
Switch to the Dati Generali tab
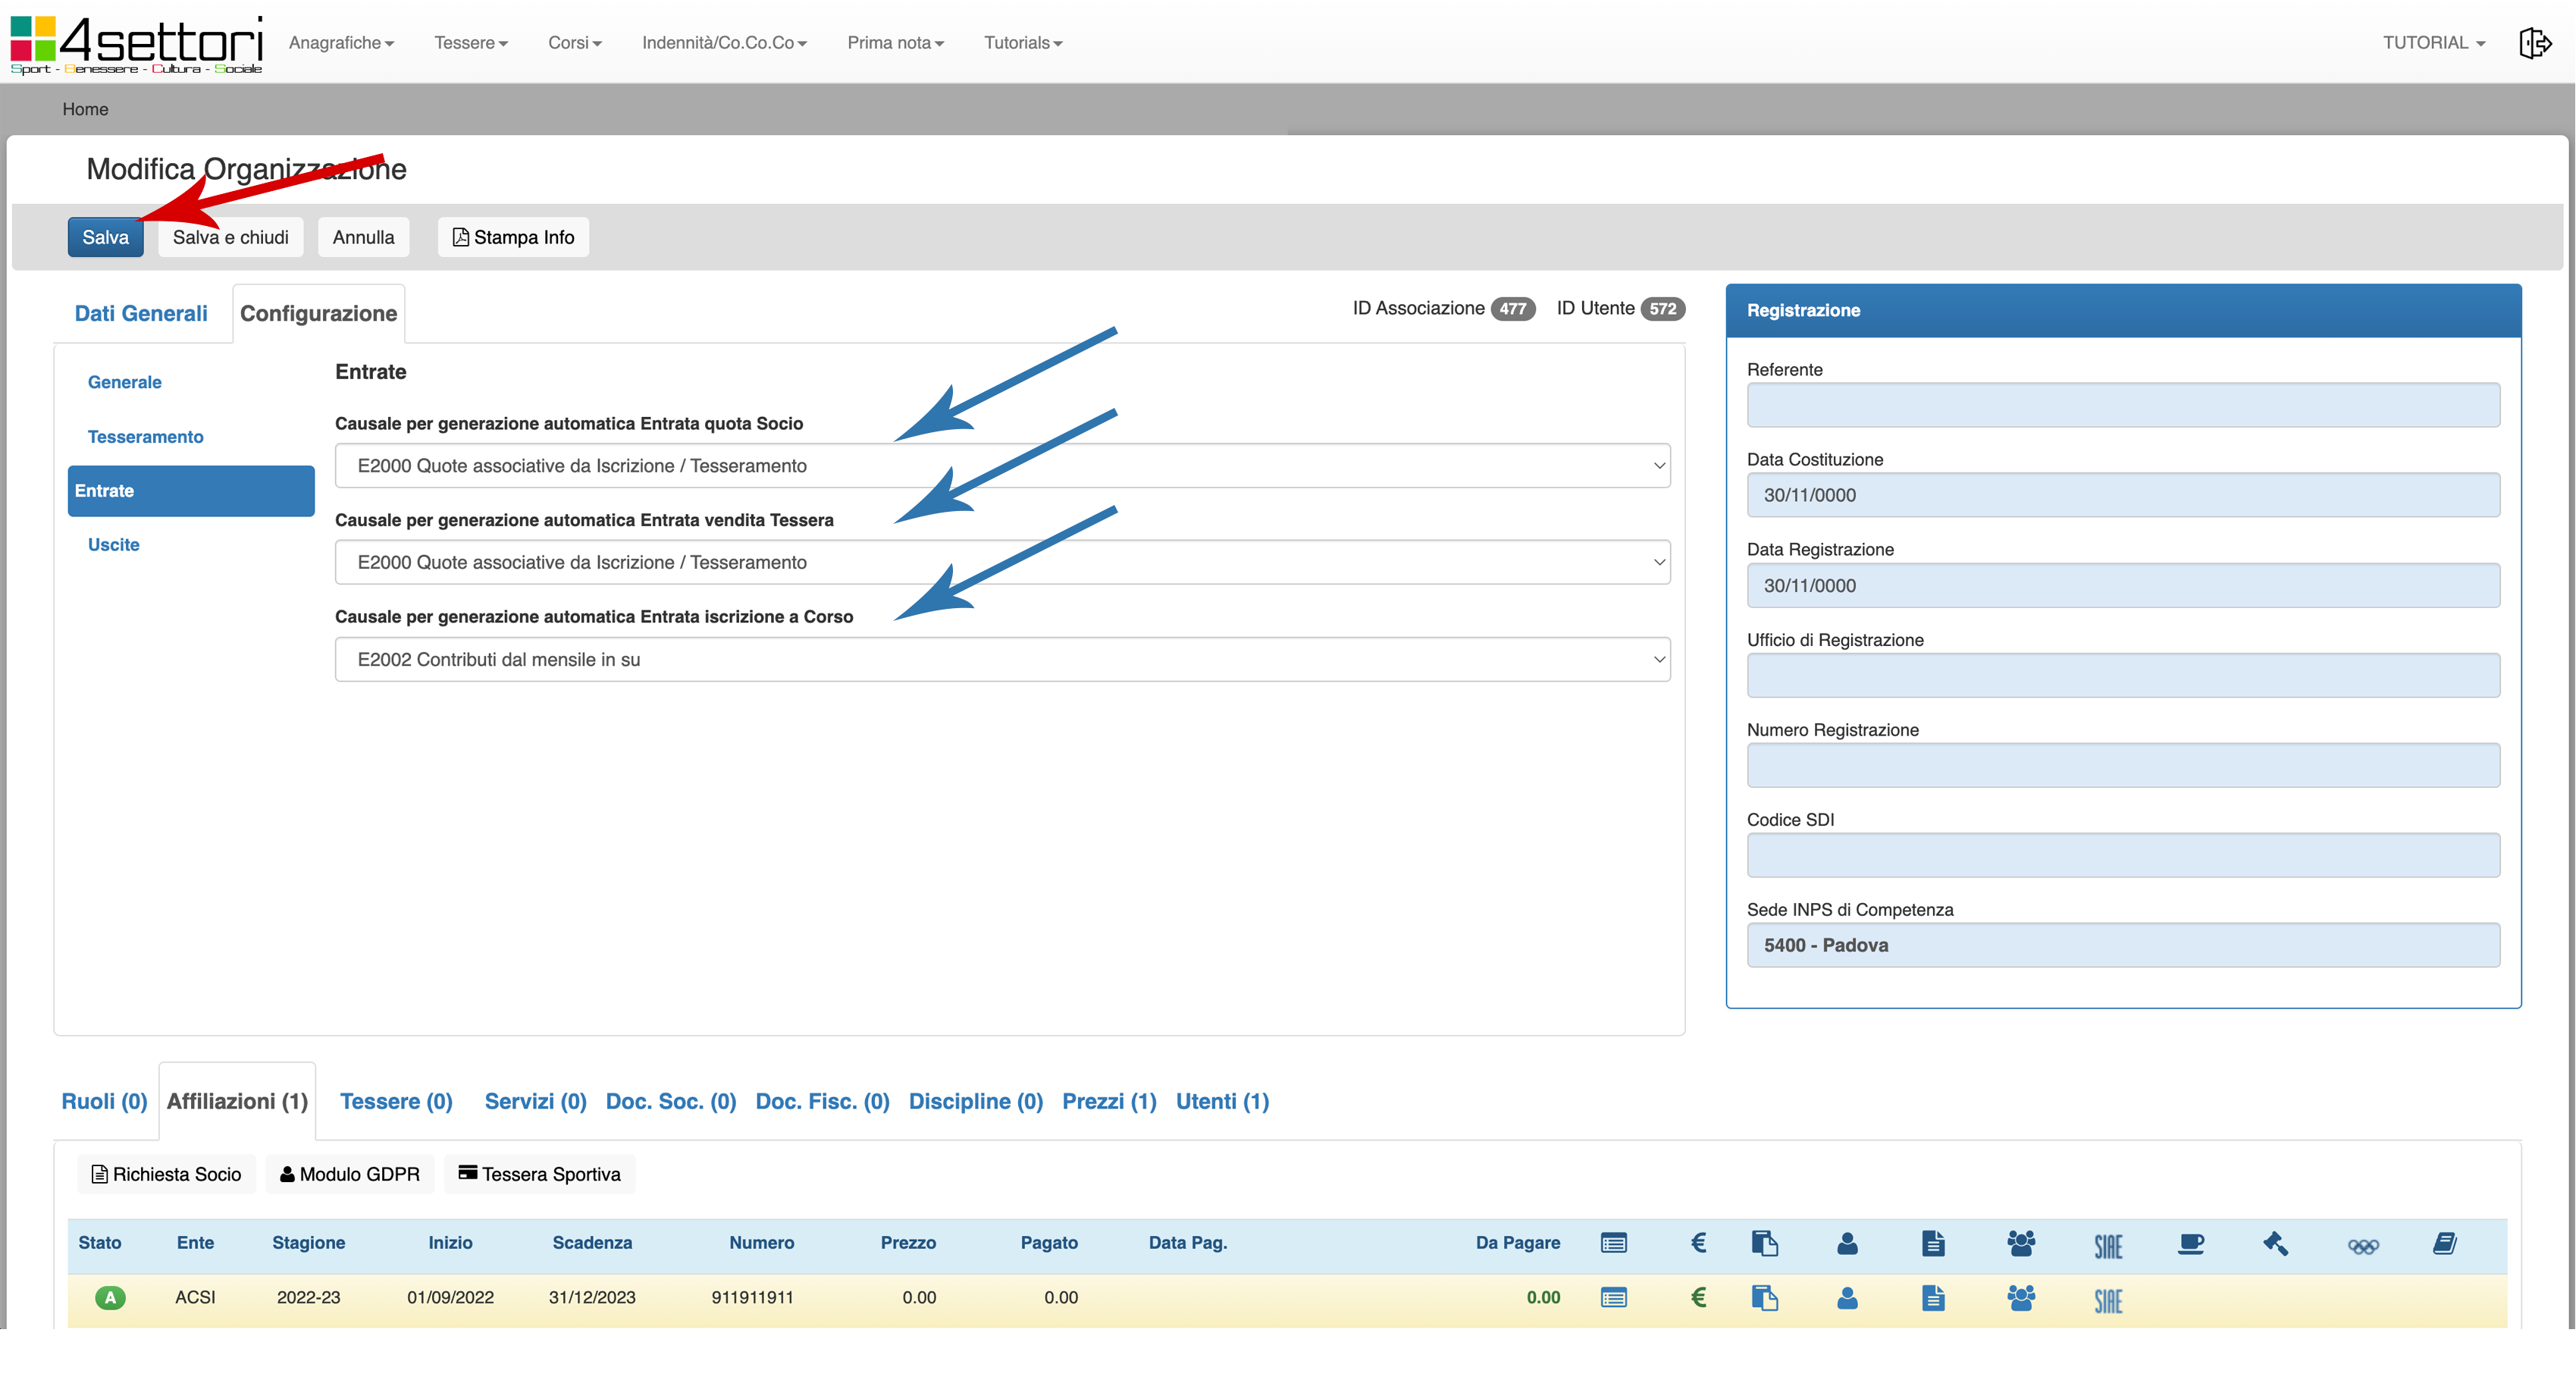point(141,313)
